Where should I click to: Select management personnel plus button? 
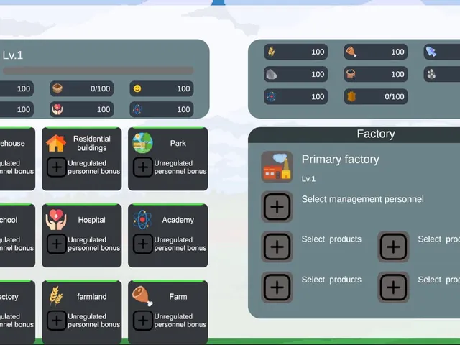[x=277, y=206]
